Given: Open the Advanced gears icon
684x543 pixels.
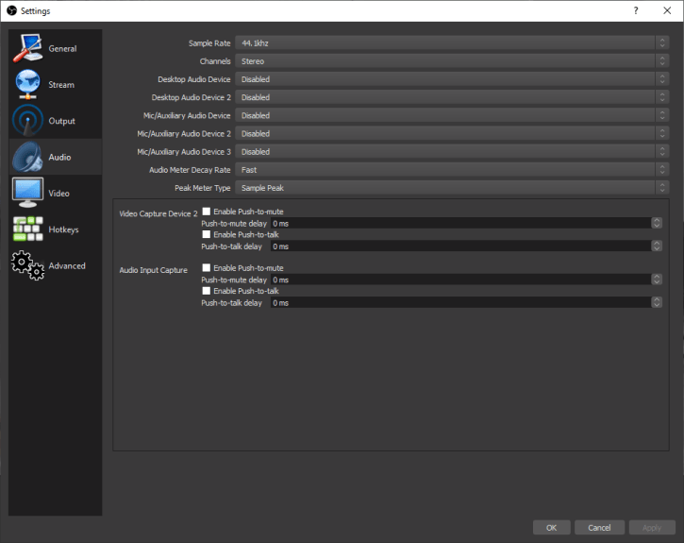Looking at the screenshot, I should [x=27, y=265].
